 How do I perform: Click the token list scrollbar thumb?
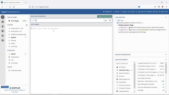166,68
